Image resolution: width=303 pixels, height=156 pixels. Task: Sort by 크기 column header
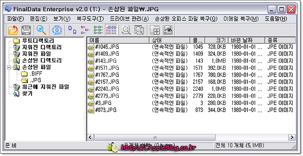[x=217, y=40]
